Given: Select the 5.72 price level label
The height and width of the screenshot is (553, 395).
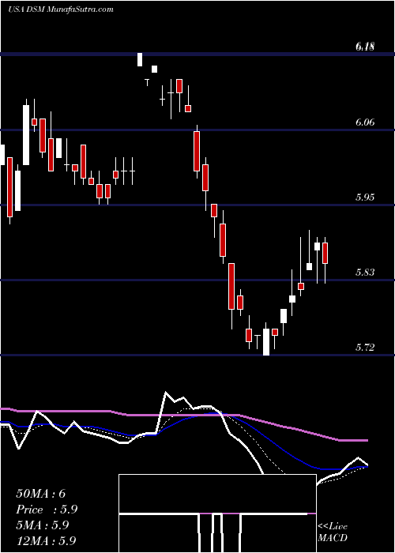Looking at the screenshot, I should [364, 348].
